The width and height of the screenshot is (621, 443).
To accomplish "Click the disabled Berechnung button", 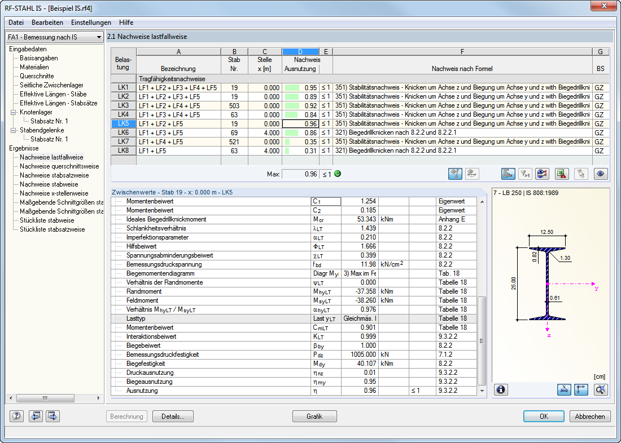I will pyautogui.click(x=126, y=416).
